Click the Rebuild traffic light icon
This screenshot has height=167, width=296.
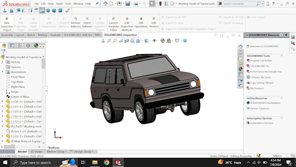click(160, 3)
